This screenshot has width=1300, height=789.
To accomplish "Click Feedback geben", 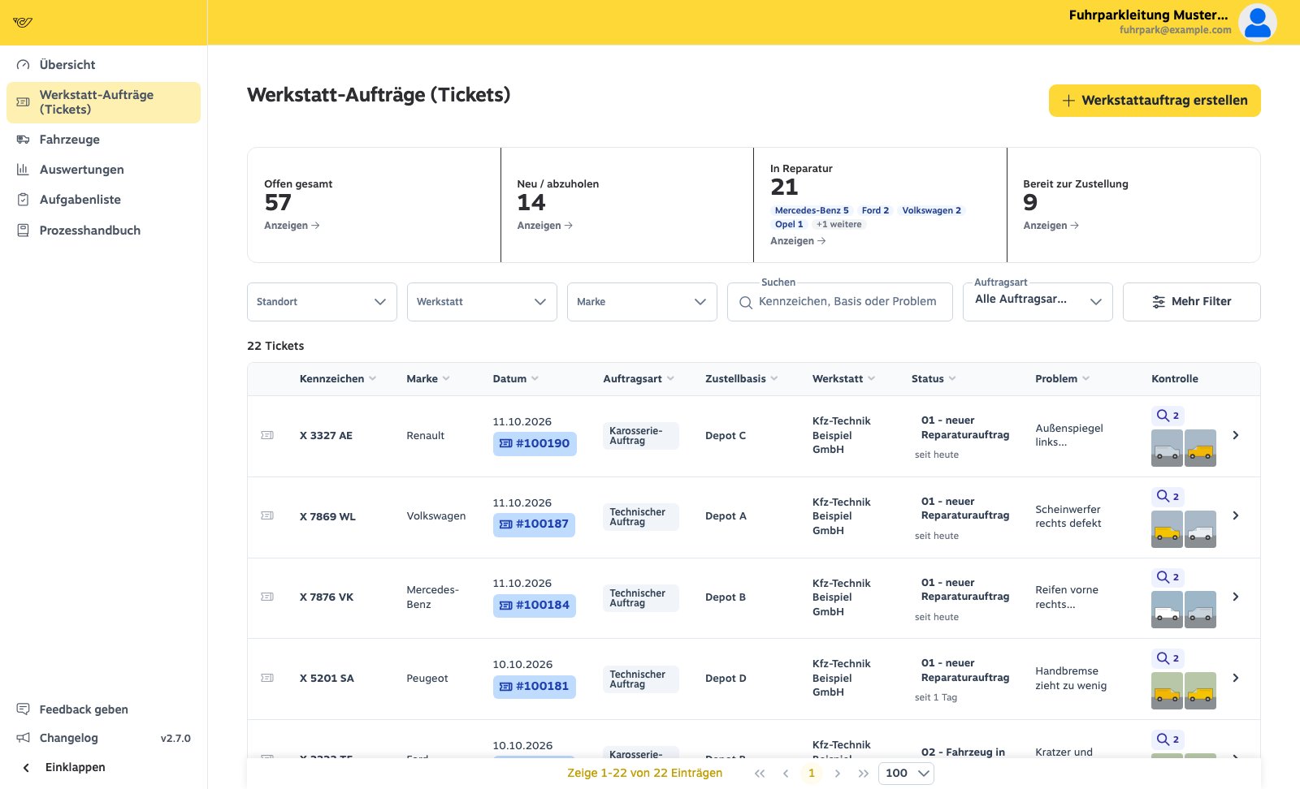I will click(103, 709).
